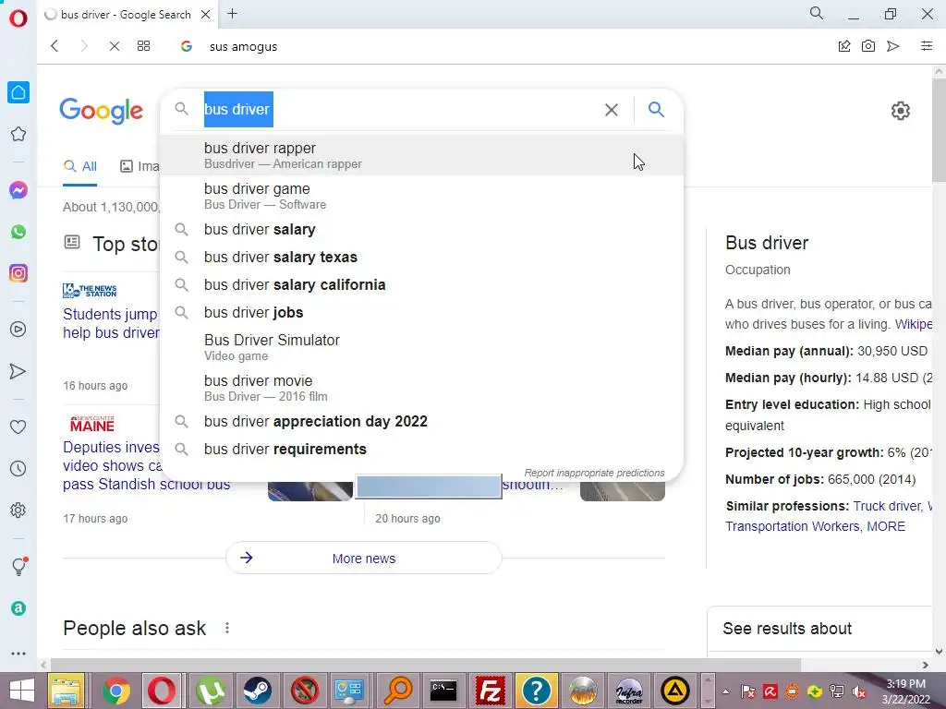Open Wikipedia link in knowledge panel

click(x=914, y=324)
